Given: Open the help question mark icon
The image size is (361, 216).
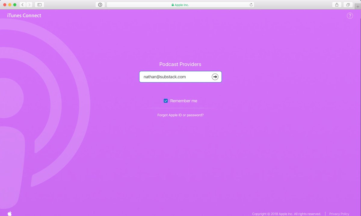Looking at the screenshot, I should coord(350,16).
